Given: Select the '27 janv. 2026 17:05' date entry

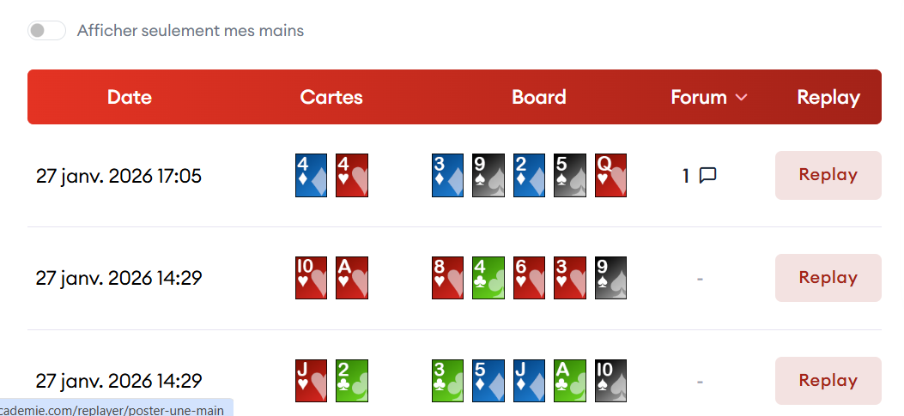Looking at the screenshot, I should pos(118,176).
